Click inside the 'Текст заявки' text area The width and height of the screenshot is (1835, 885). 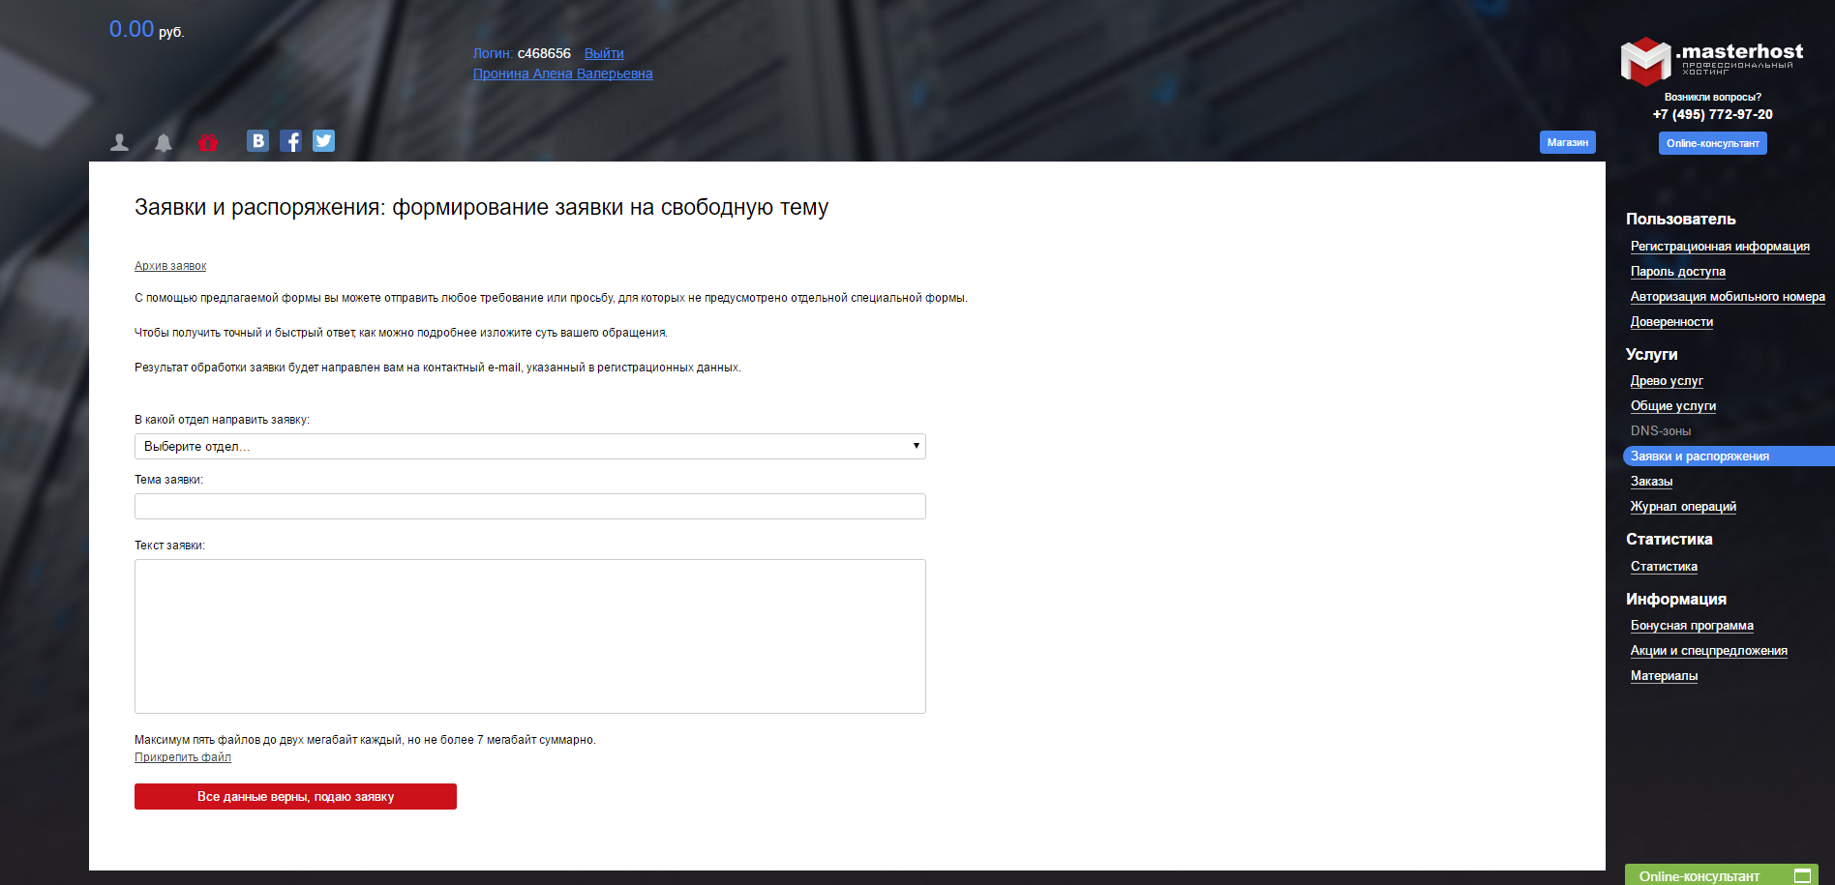coord(530,636)
